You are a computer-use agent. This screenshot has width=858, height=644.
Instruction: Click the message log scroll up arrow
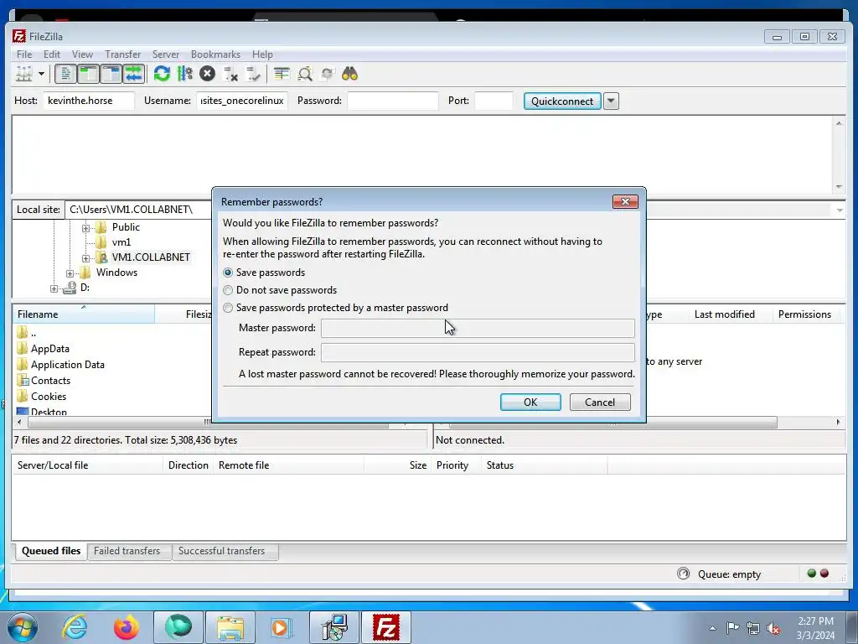coord(839,123)
